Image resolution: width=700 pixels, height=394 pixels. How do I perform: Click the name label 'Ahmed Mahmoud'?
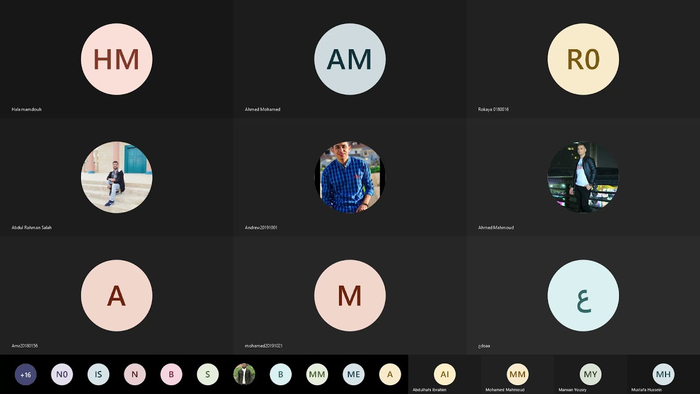click(496, 228)
